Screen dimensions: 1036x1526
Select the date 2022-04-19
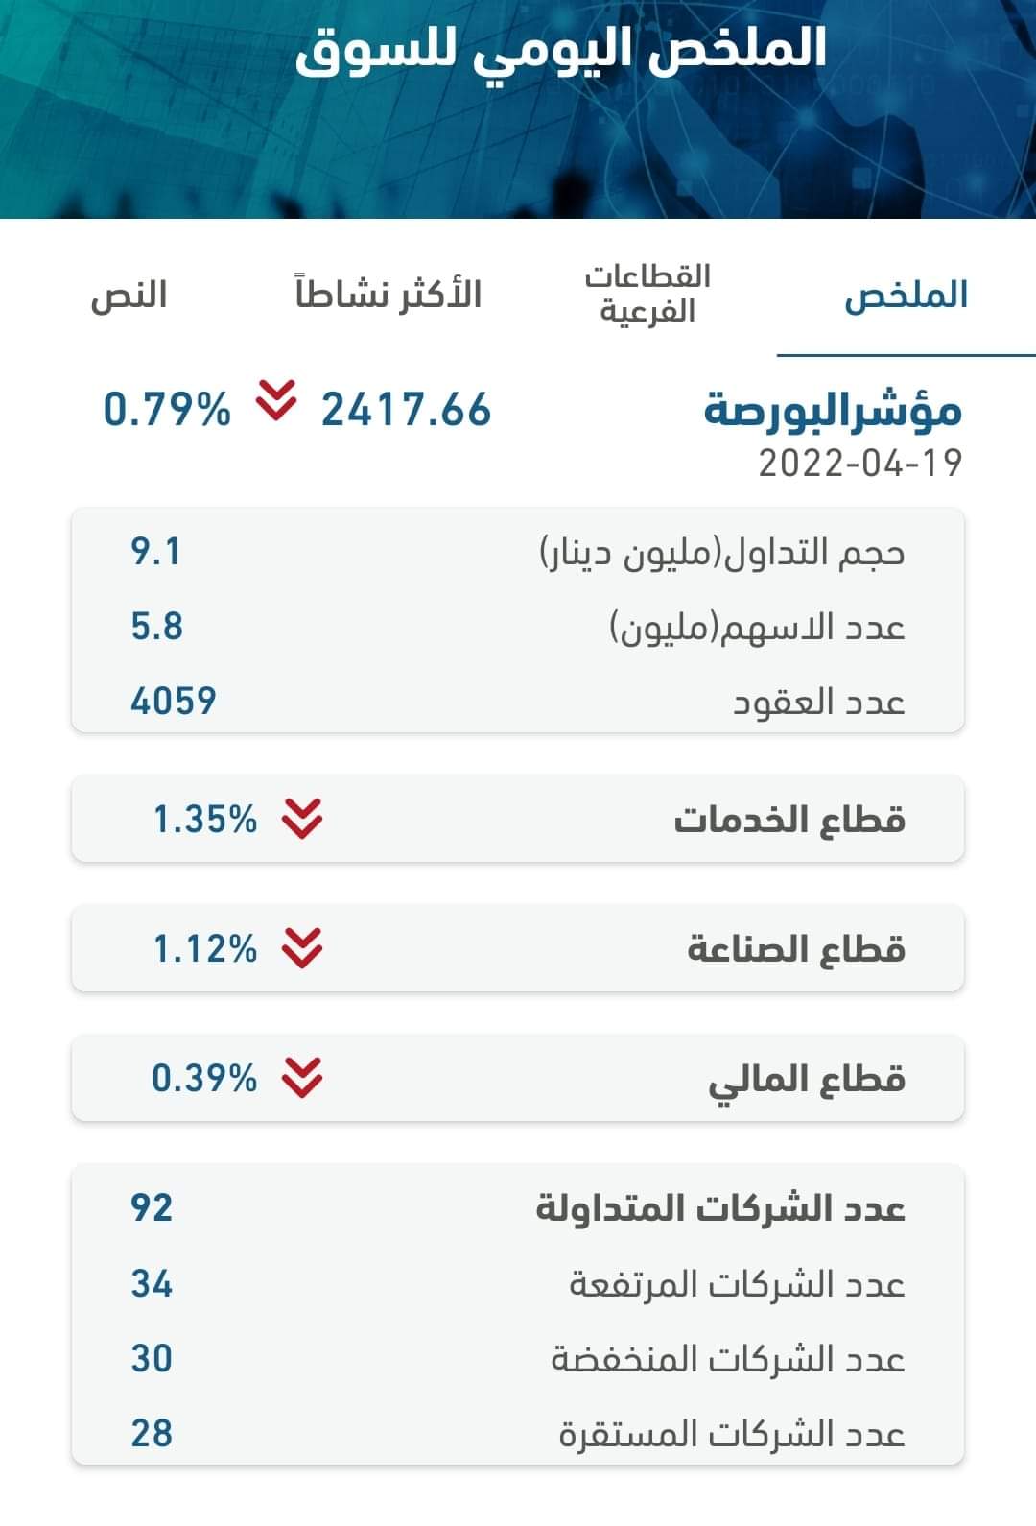(859, 464)
